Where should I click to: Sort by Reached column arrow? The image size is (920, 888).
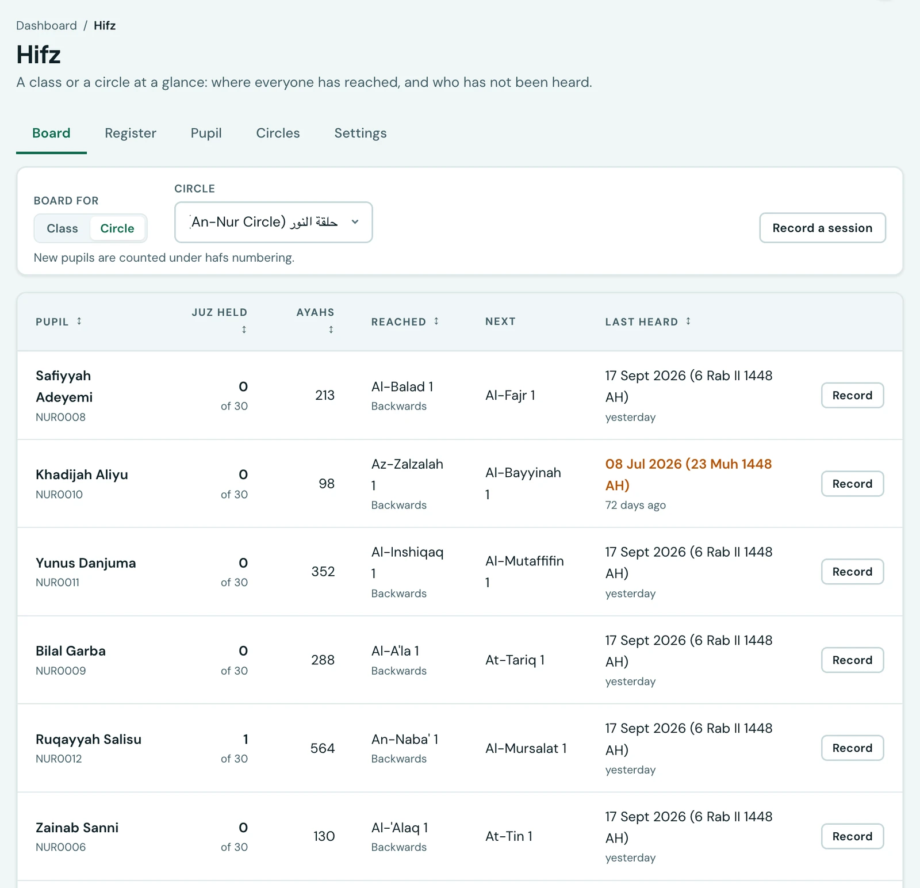[x=436, y=321]
